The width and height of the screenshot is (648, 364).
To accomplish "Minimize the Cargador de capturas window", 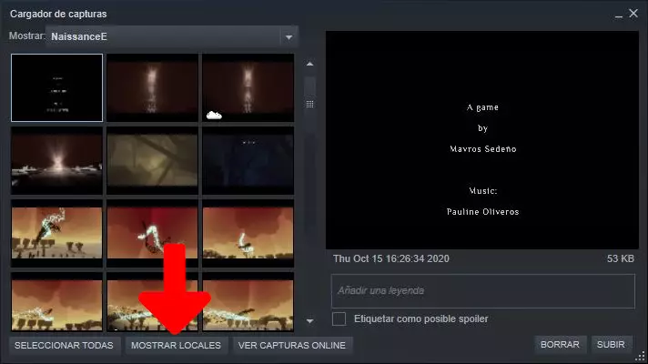I will 619,15.
